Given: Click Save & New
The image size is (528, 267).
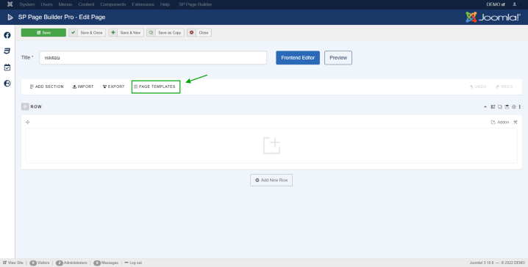Looking at the screenshot, I should 126,32.
